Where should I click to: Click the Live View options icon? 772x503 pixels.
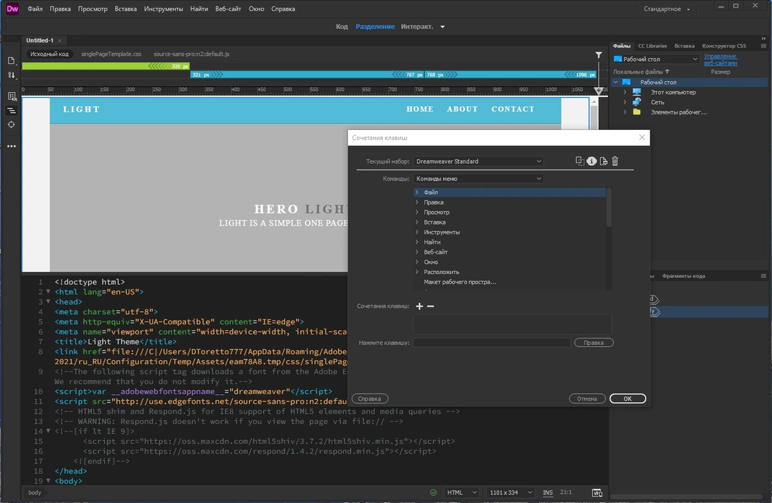coord(12,96)
